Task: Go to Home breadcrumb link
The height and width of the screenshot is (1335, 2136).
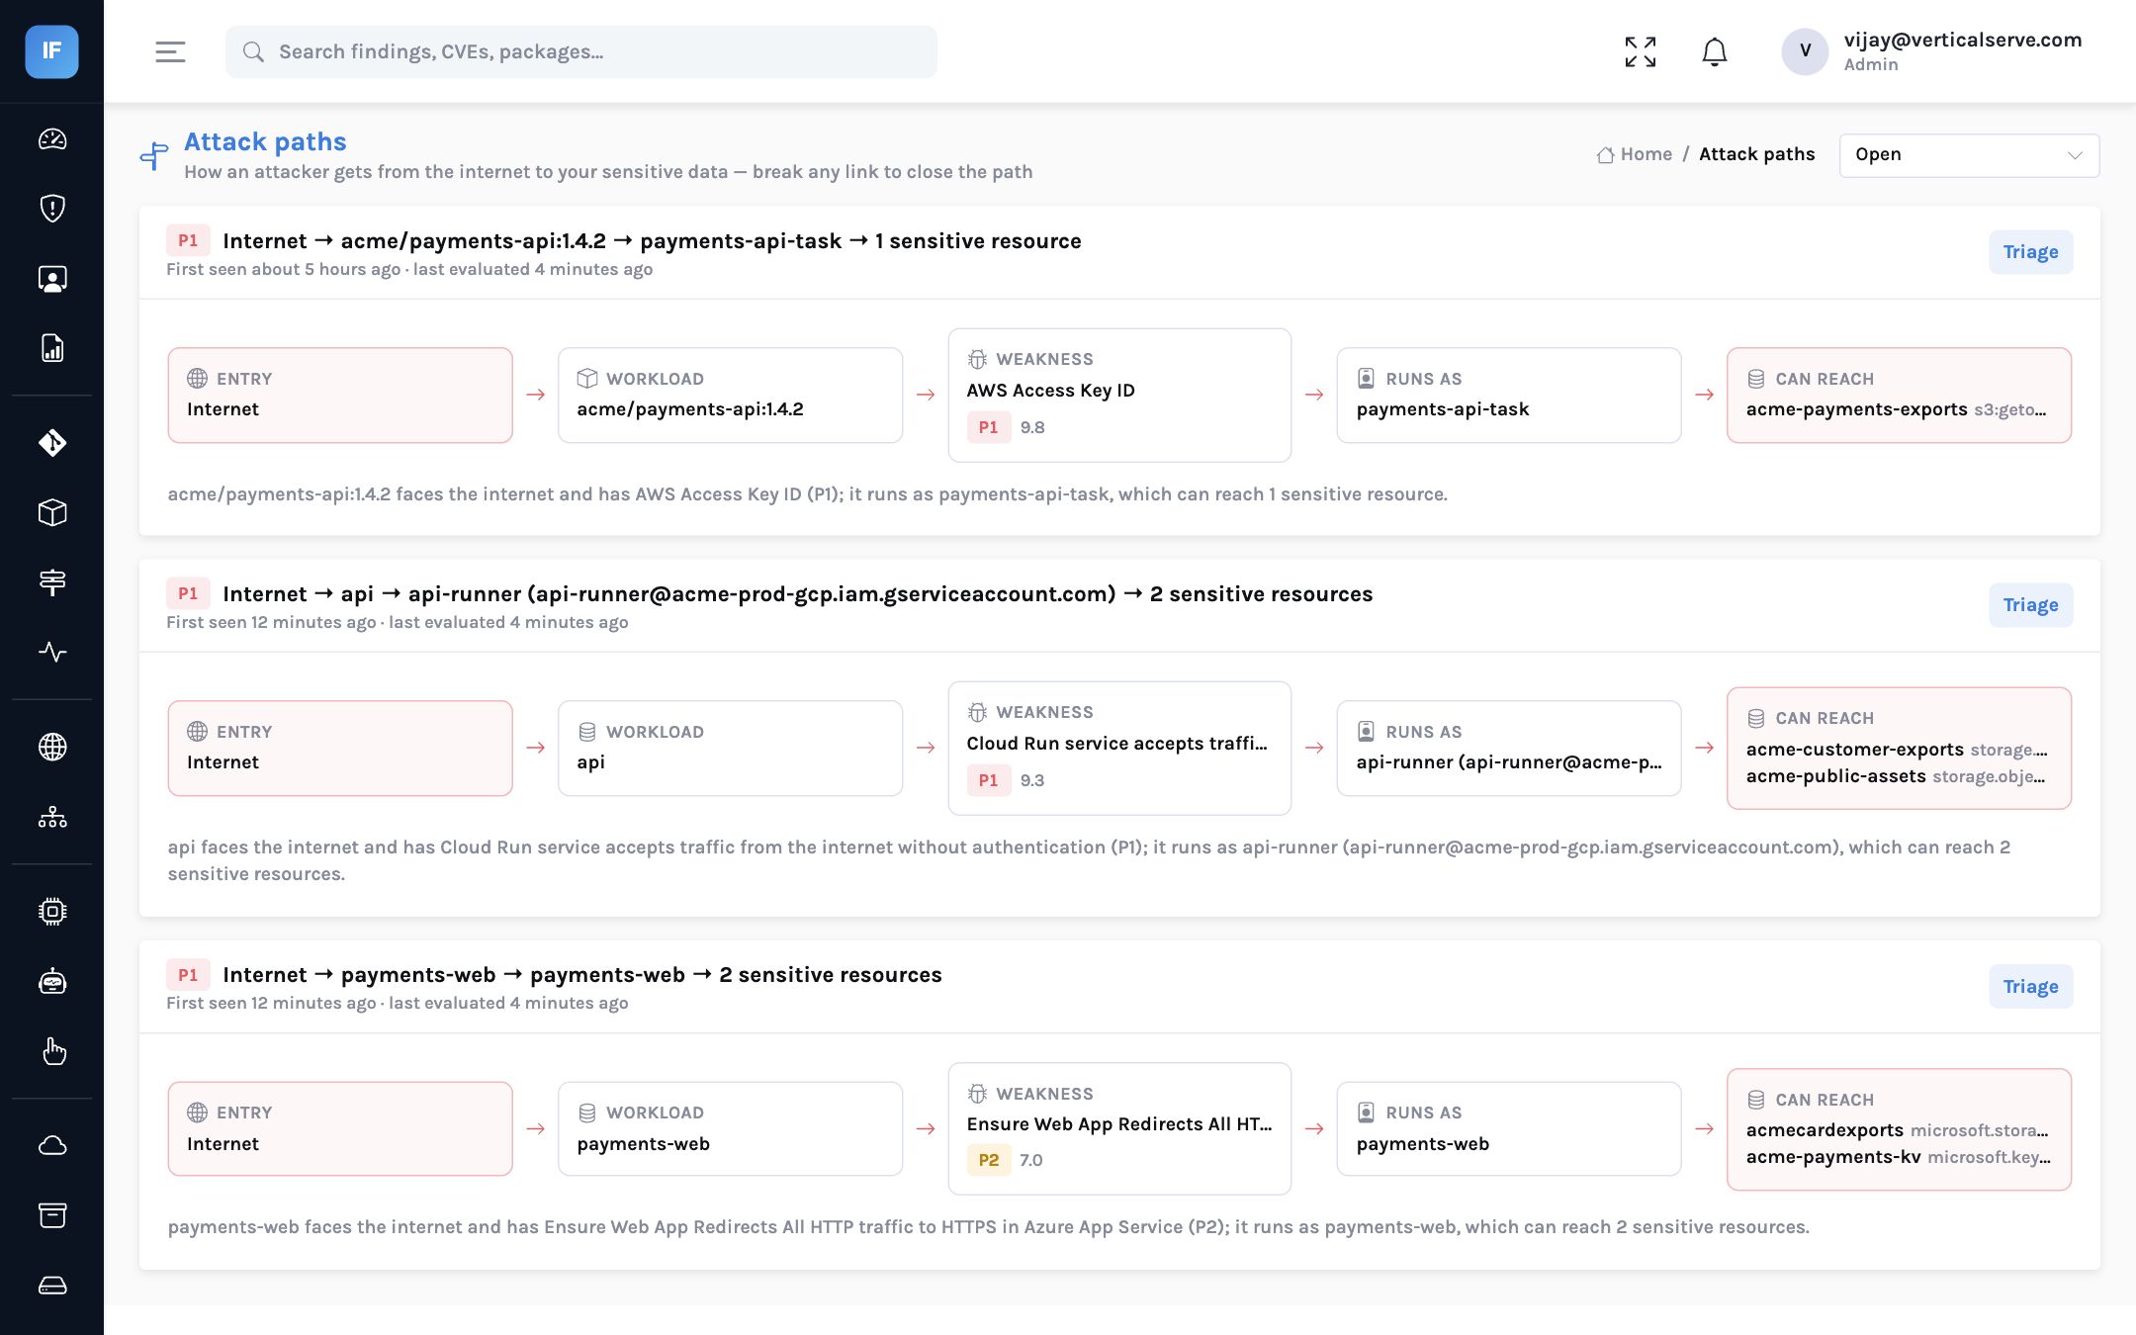Action: pos(1635,154)
